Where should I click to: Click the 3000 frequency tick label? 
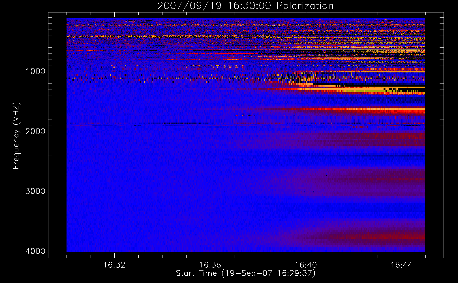pyautogui.click(x=35, y=191)
